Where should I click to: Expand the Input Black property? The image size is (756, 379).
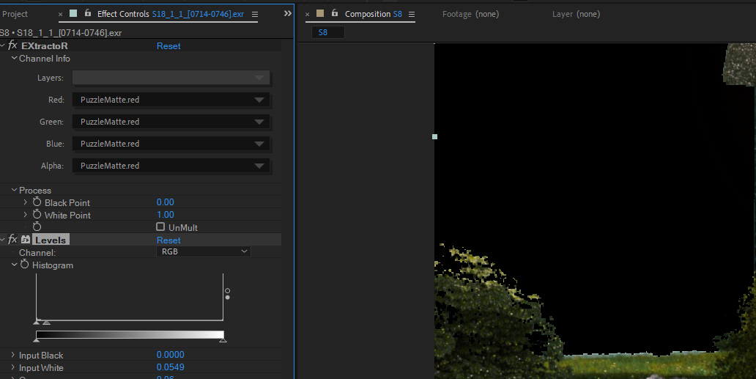[13, 354]
